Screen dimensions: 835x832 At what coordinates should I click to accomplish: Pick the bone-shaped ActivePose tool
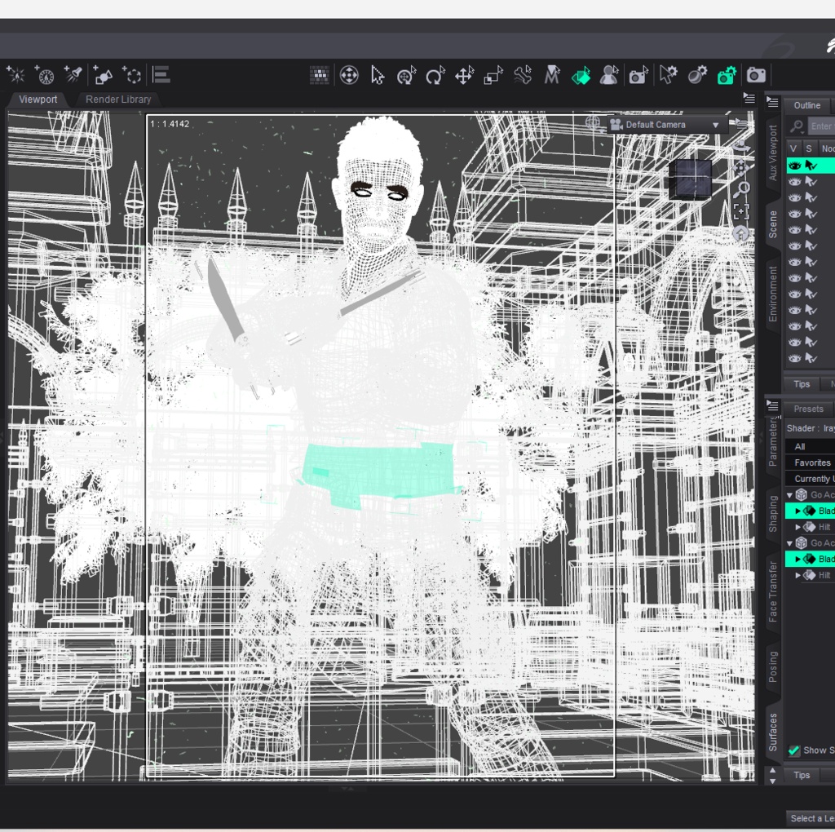[x=523, y=75]
